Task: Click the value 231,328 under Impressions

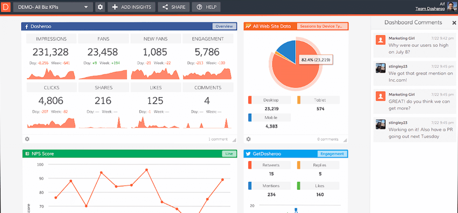Action: [51, 52]
